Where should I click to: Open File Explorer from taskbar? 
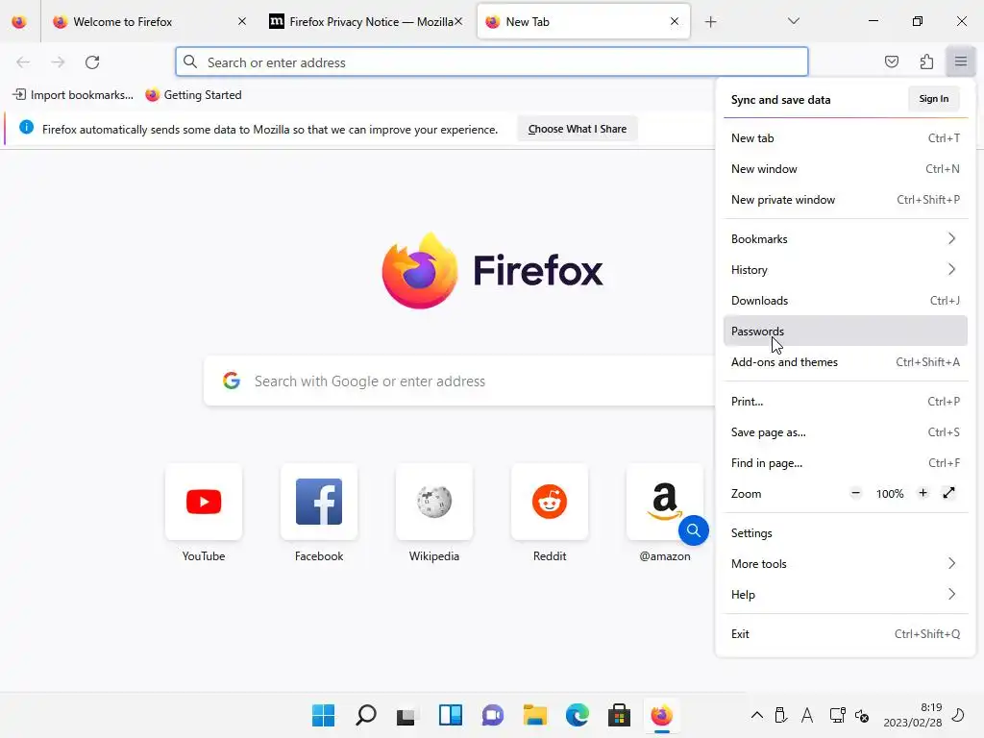(534, 715)
